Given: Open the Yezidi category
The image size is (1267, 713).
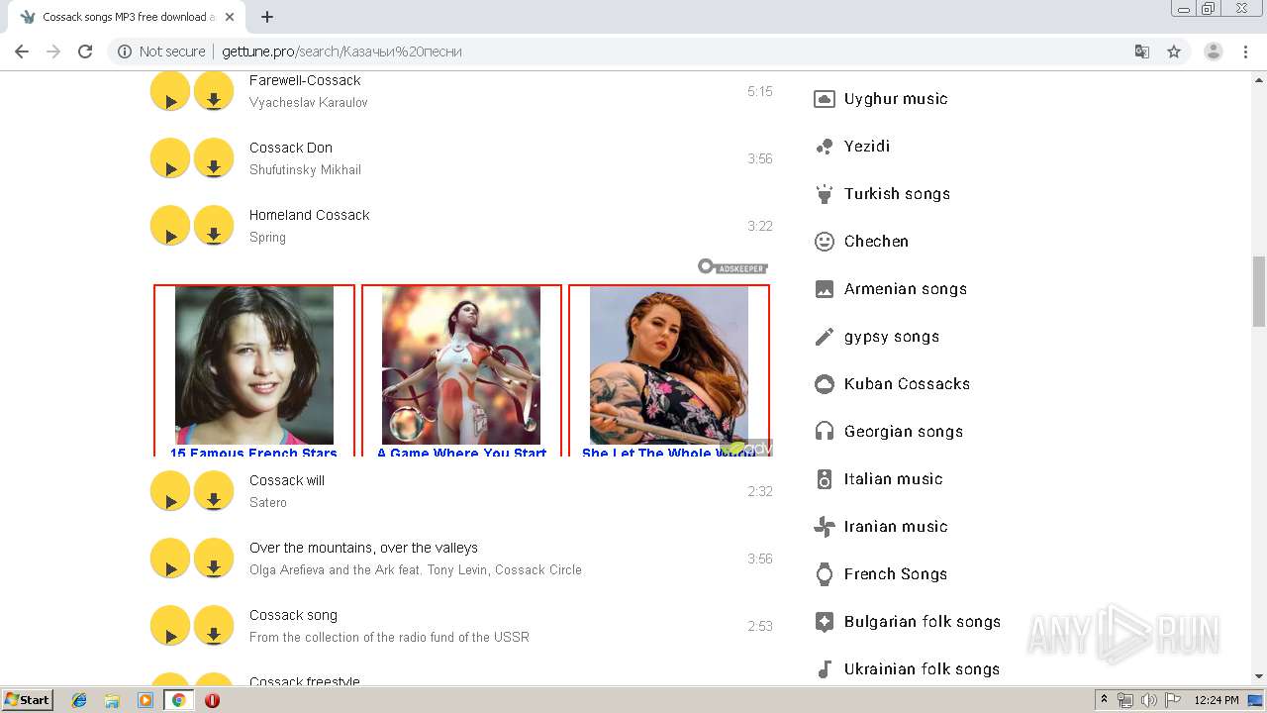Looking at the screenshot, I should point(867,147).
